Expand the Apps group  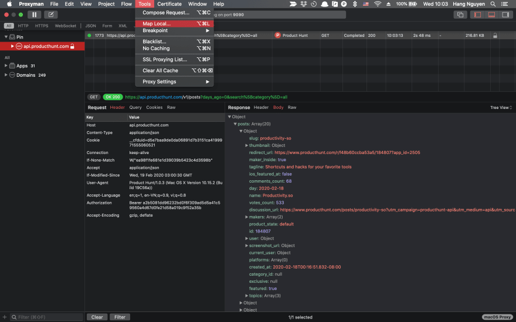click(6, 66)
